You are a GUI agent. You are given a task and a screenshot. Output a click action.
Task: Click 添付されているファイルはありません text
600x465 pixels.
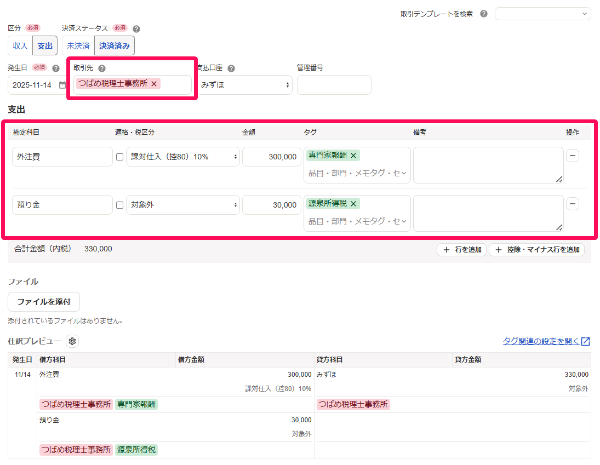point(65,321)
